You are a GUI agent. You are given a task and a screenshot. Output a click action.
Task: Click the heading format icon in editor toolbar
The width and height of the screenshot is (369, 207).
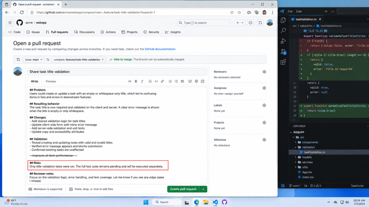point(130,81)
